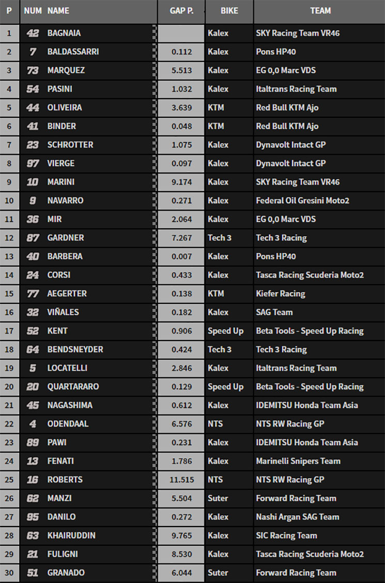The height and width of the screenshot is (583, 385).
Task: Select rider number 44 badge for Oliveira
Action: [x=33, y=108]
